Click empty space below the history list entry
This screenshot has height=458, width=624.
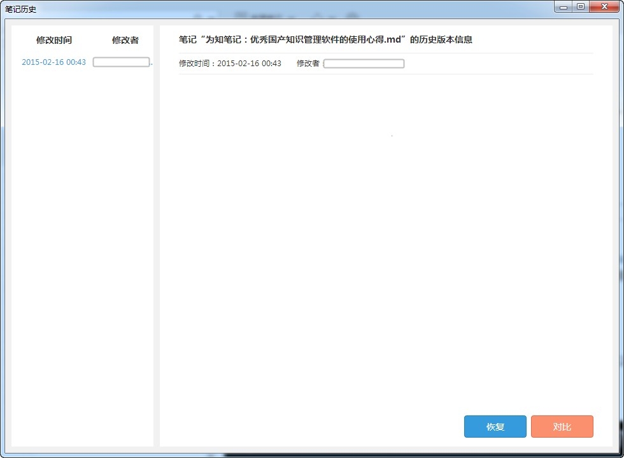click(83, 254)
